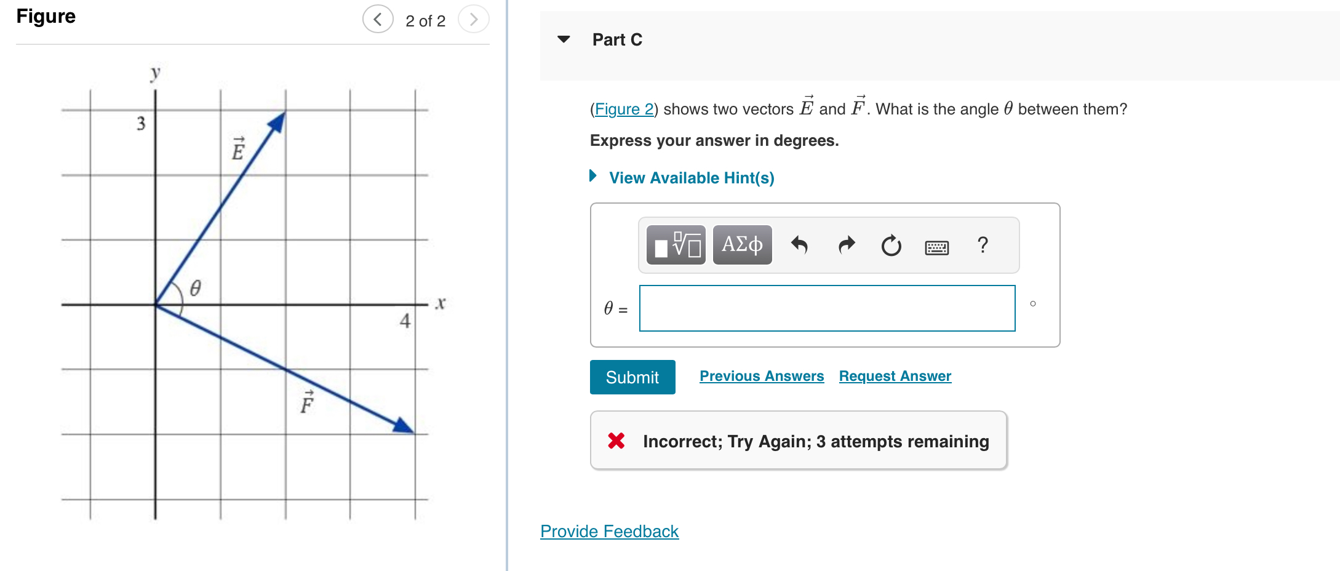Open the Greek symbols ΑΣφ palette
Image resolution: width=1340 pixels, height=571 pixels.
point(741,245)
